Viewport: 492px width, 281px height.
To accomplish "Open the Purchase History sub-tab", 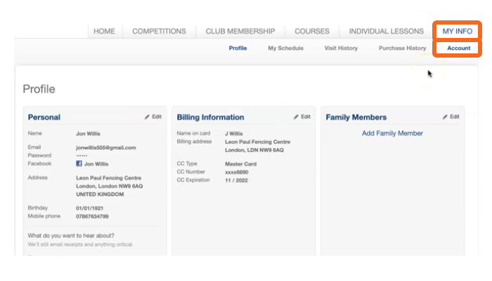I will click(402, 48).
